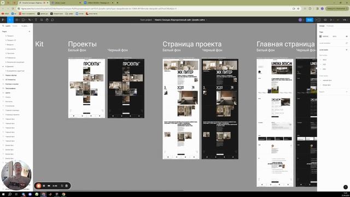
Task: Select the Hand tool
Action: coord(47,20)
